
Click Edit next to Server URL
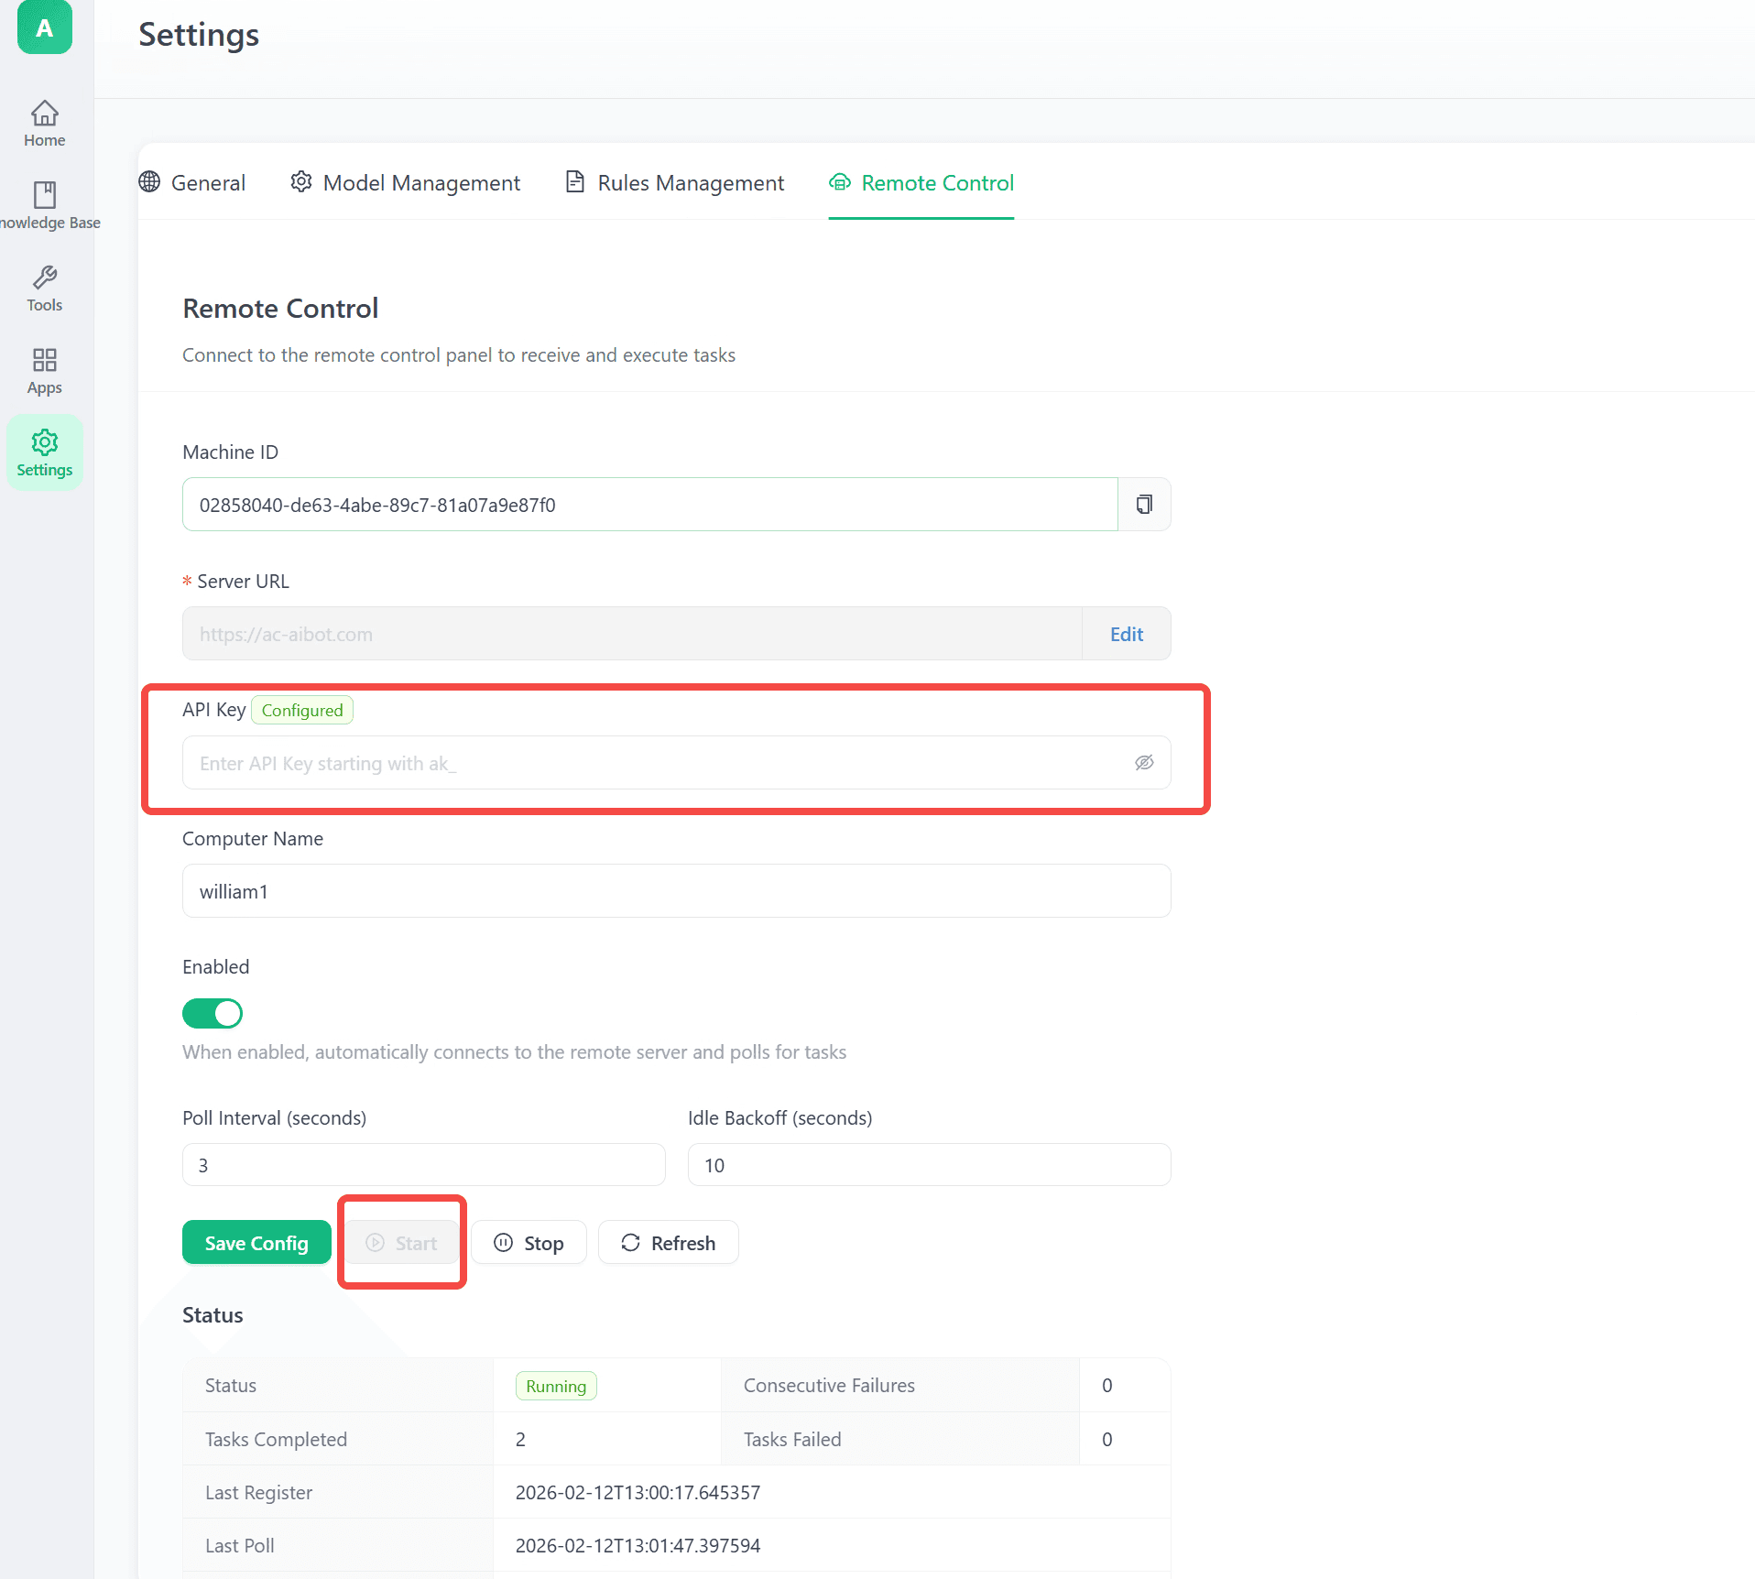coord(1126,634)
